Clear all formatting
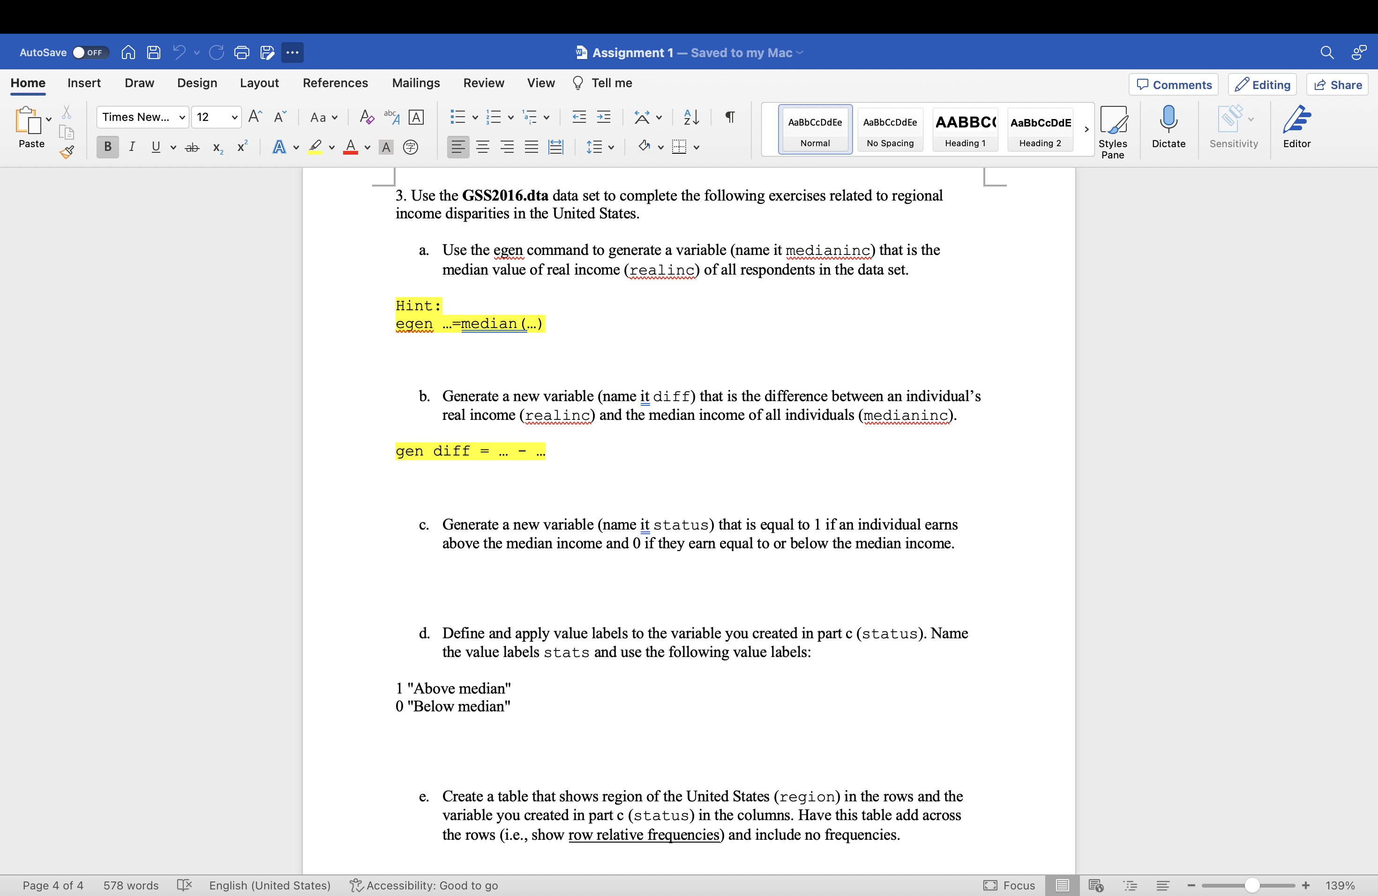The height and width of the screenshot is (896, 1378). pyautogui.click(x=367, y=117)
